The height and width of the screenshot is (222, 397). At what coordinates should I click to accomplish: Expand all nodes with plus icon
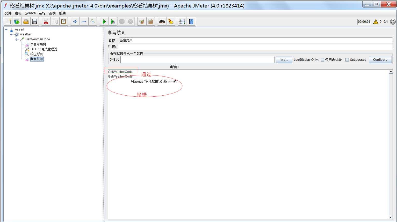point(75,21)
